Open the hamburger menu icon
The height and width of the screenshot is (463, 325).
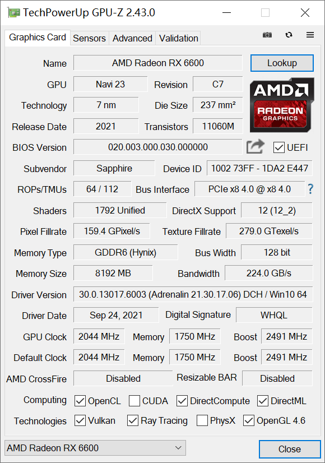(310, 35)
